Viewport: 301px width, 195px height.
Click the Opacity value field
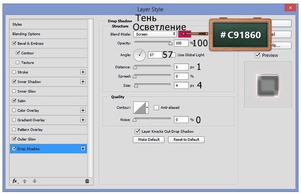[x=181, y=43]
